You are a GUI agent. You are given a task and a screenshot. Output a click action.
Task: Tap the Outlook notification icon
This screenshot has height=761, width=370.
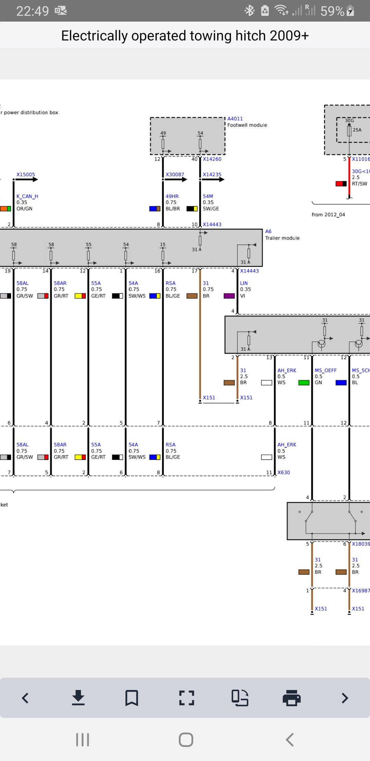pos(61,11)
